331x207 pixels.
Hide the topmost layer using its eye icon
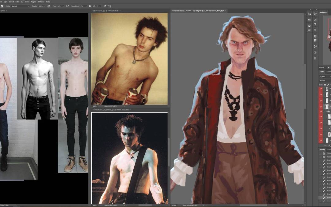click(321, 89)
